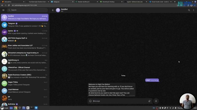
Task: Open chat options three-dot menu
Action: click(194, 10)
